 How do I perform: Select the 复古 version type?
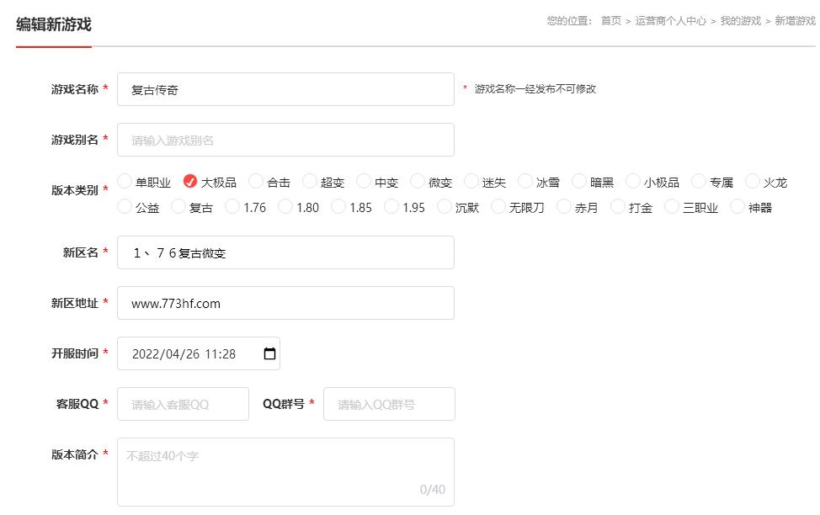coord(179,206)
